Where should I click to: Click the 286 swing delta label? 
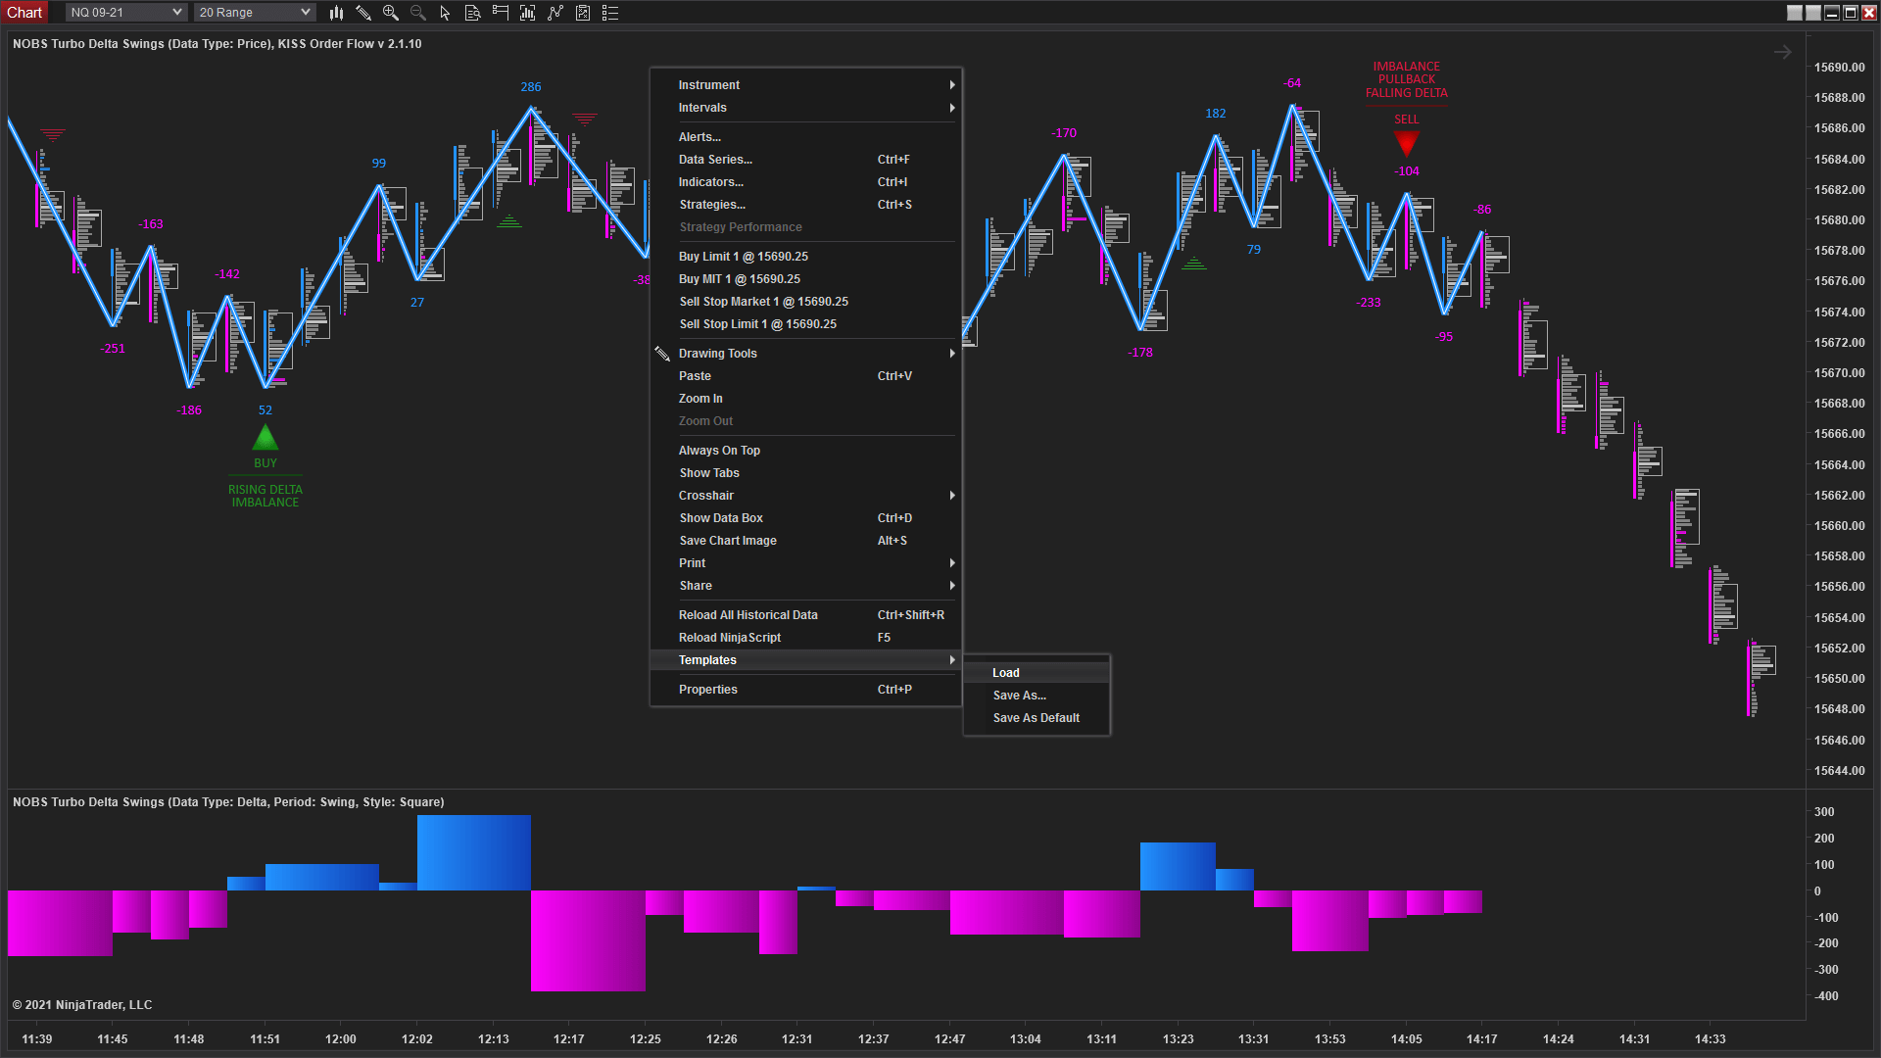coord(531,87)
